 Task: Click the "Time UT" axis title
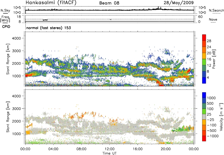pos(109,153)
